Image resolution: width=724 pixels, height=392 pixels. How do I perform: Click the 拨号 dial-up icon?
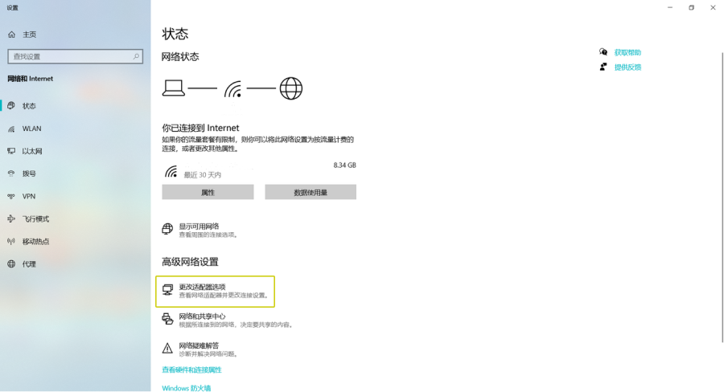pos(11,174)
